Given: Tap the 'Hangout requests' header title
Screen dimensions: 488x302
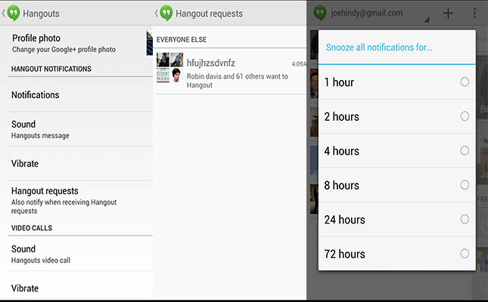Looking at the screenshot, I should pos(209,14).
